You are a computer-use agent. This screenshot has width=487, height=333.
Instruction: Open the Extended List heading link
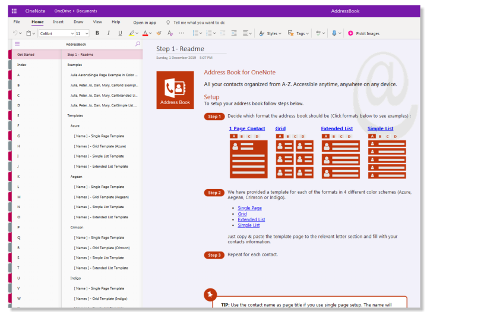point(337,128)
